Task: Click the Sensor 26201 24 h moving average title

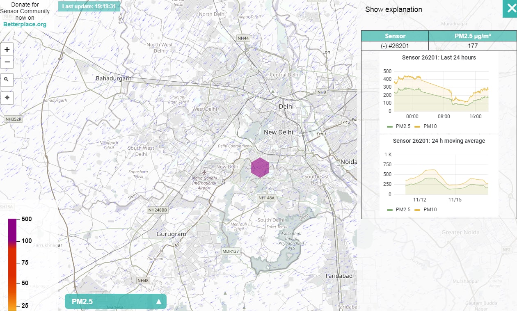Action: pos(439,141)
